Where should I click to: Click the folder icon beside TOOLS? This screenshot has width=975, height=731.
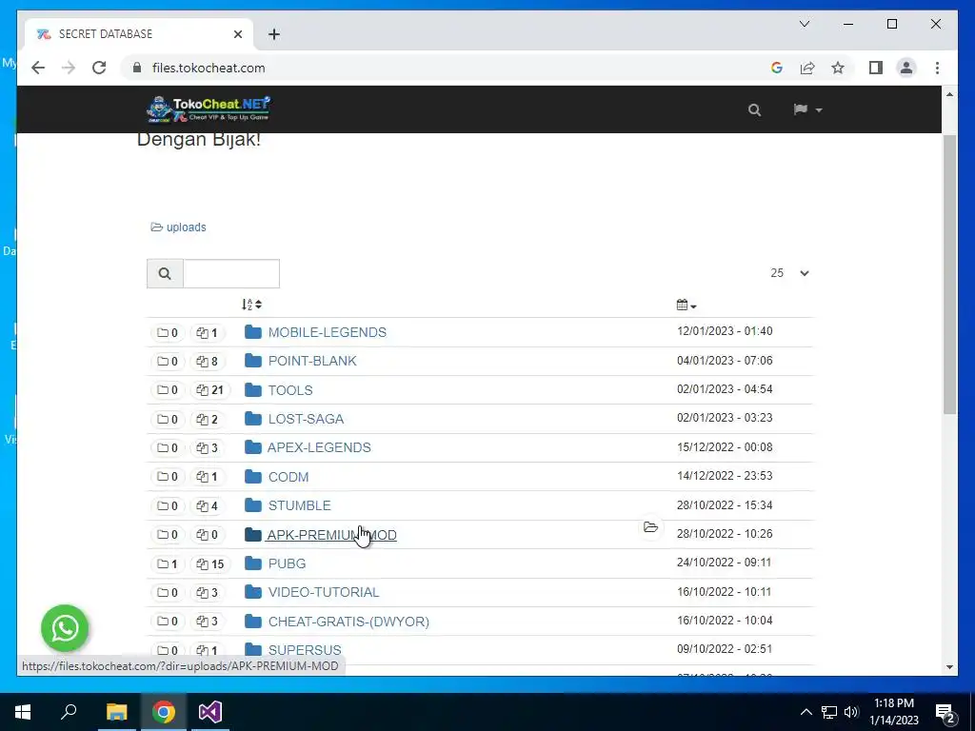pyautogui.click(x=253, y=389)
